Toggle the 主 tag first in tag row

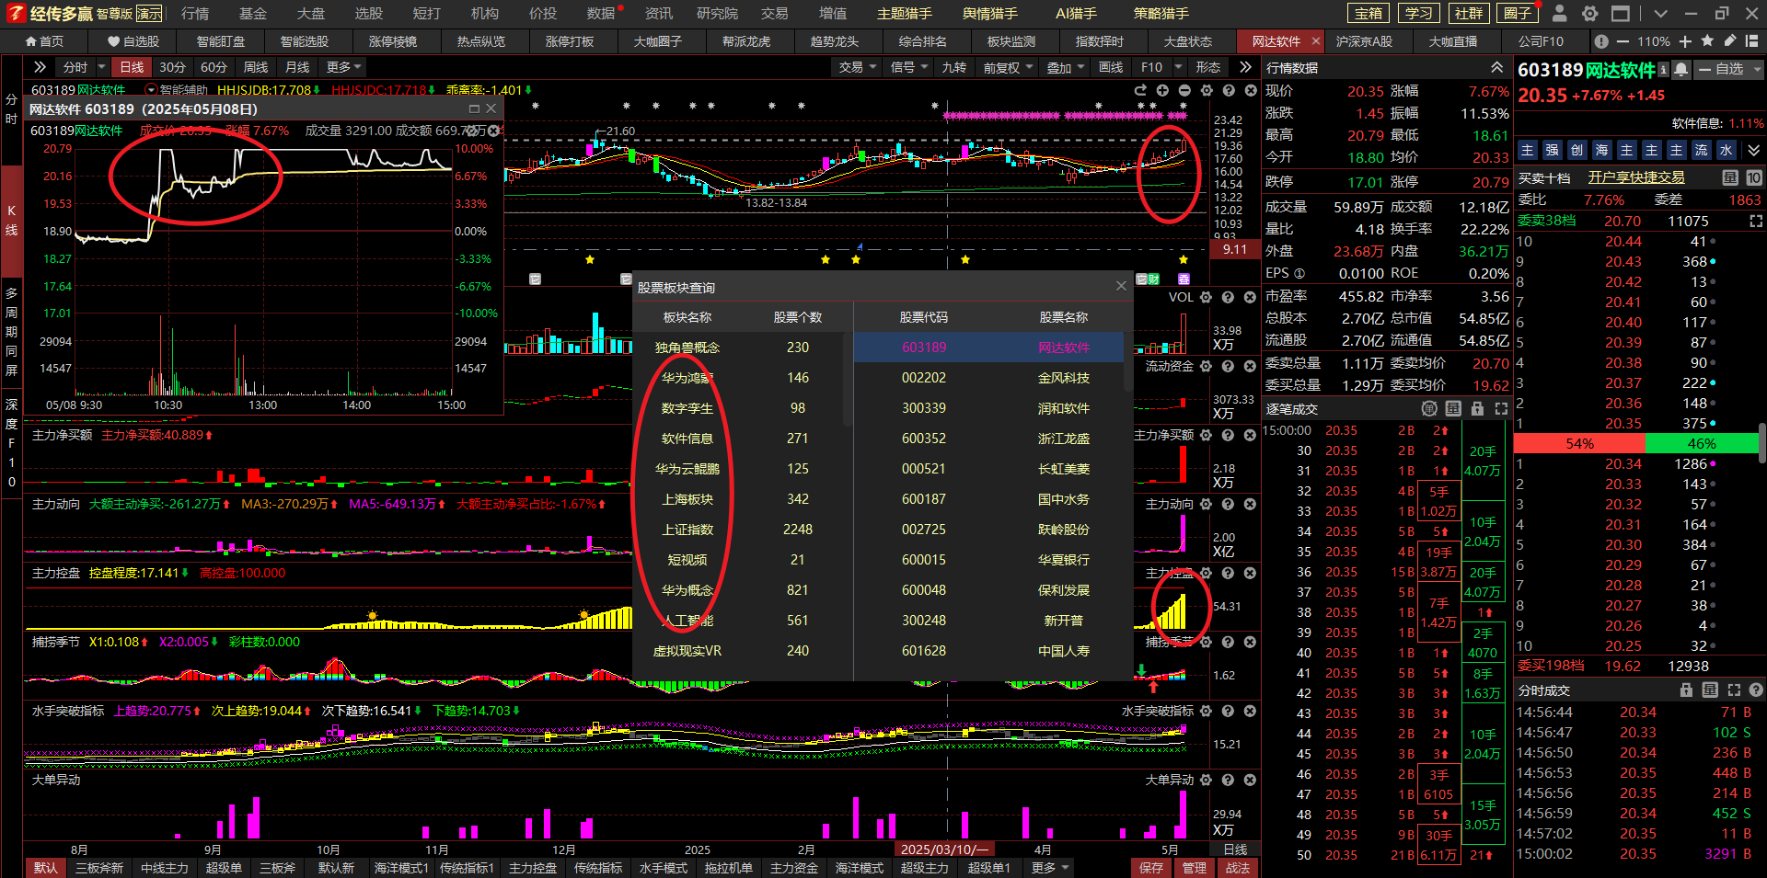[x=1528, y=150]
